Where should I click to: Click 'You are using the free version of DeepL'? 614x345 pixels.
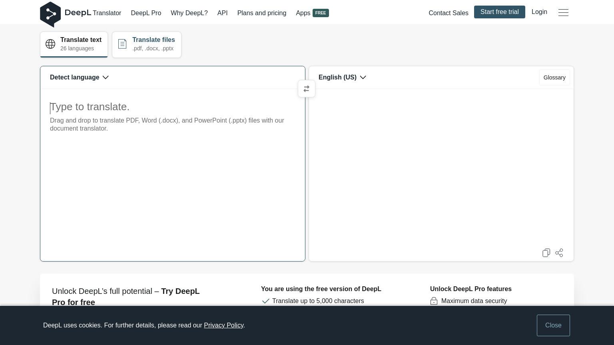click(321, 289)
